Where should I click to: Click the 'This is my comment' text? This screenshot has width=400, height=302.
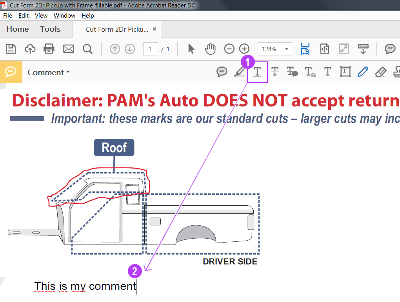tap(85, 286)
